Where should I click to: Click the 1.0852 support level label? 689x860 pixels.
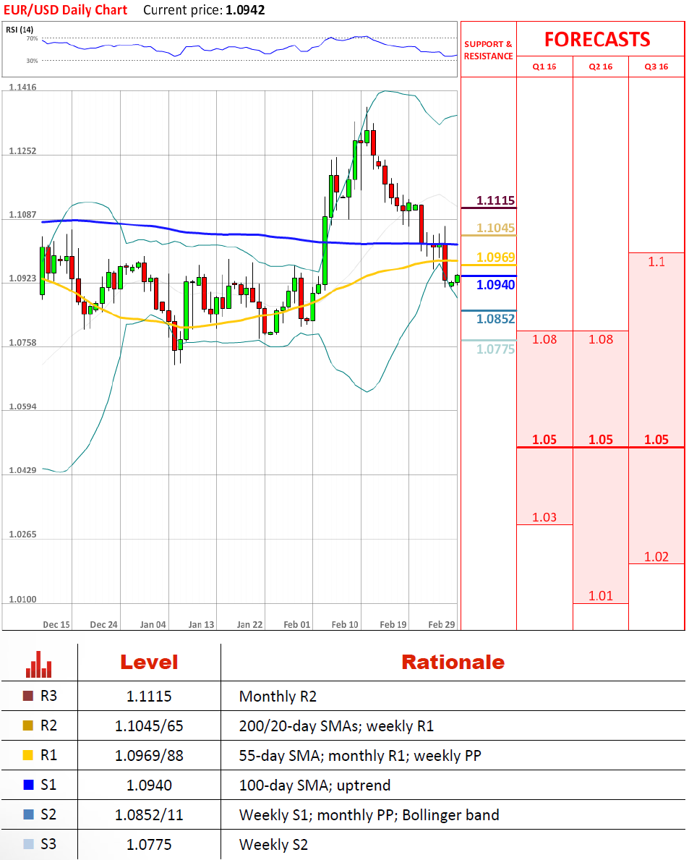coord(495,319)
